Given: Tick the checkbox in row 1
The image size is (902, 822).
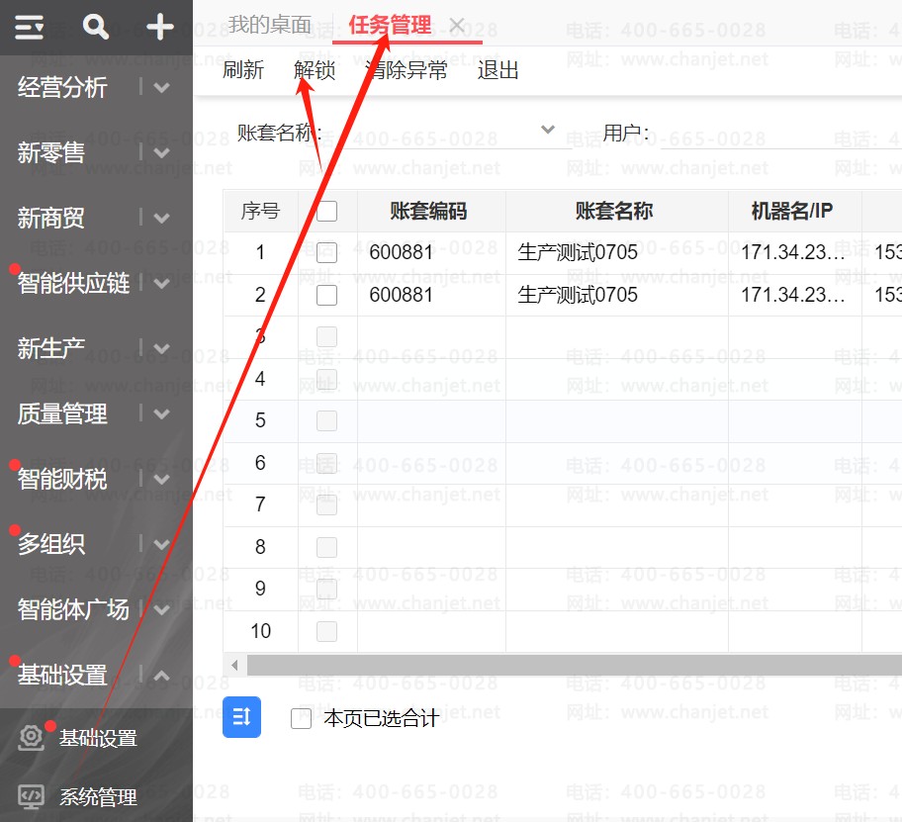Looking at the screenshot, I should point(327,253).
